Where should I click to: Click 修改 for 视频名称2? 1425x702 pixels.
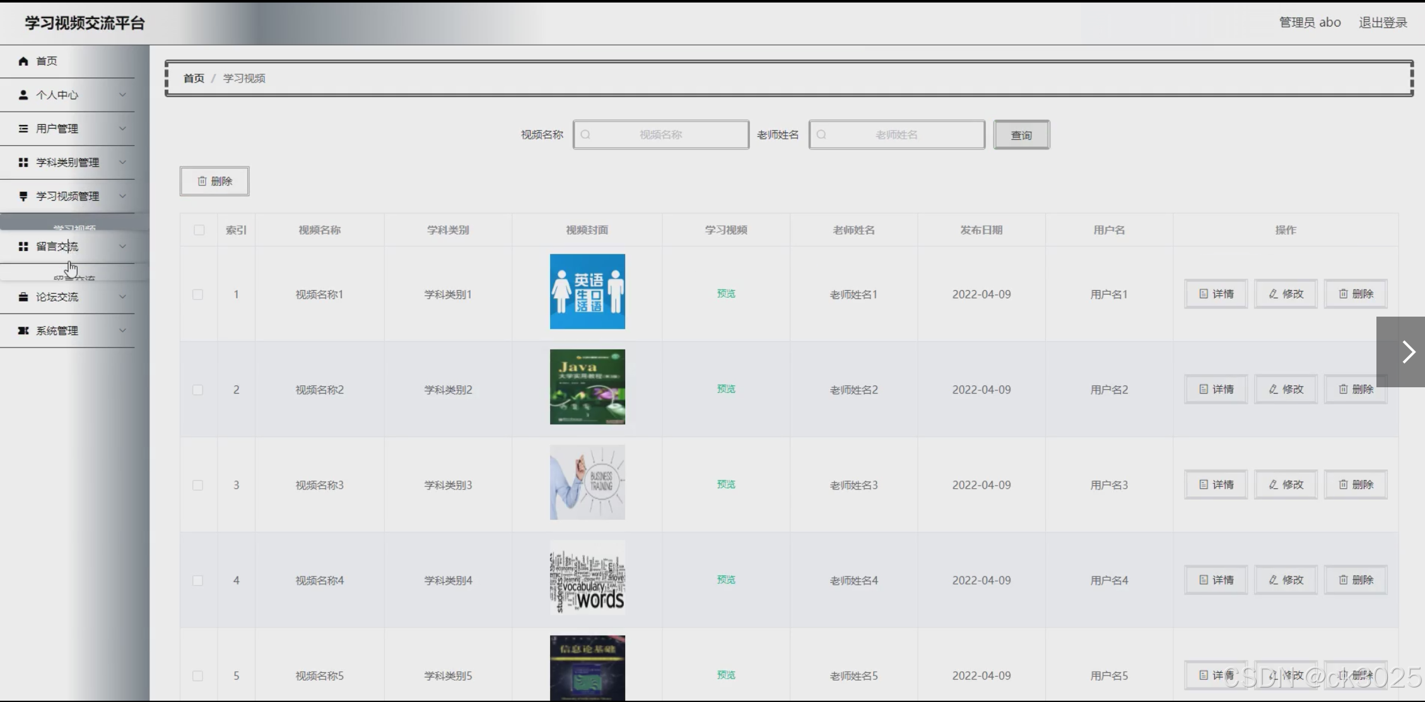point(1286,389)
